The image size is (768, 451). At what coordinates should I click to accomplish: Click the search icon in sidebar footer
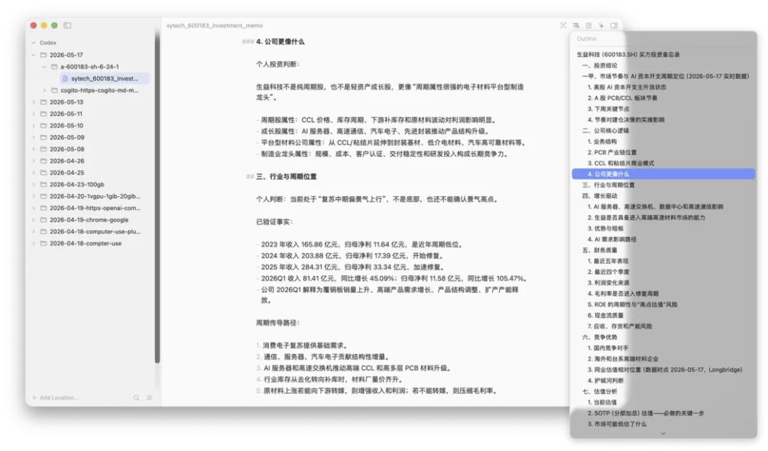[x=136, y=398]
